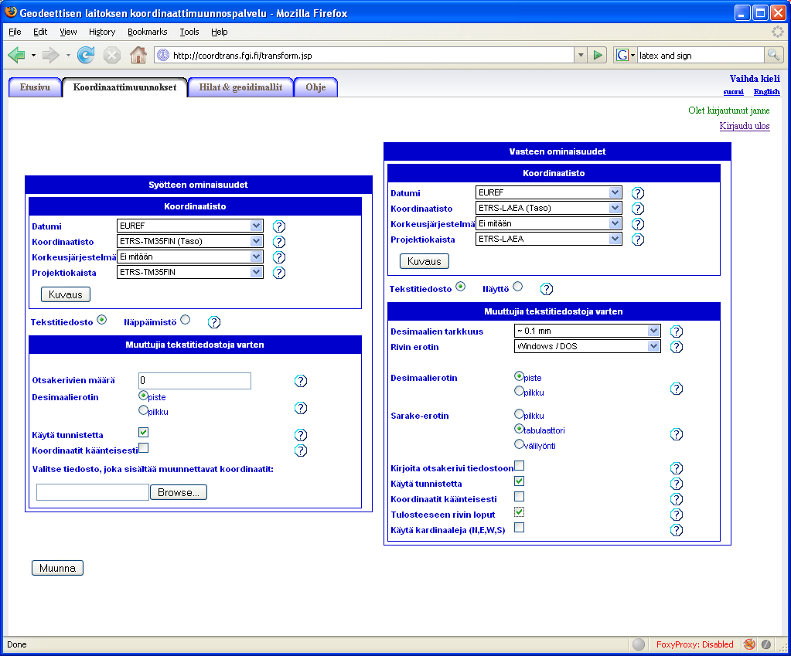Open the History menu
The image size is (791, 656).
[x=102, y=32]
